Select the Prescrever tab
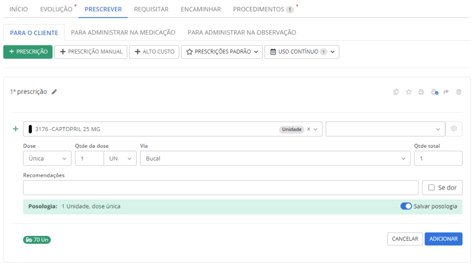 (103, 9)
